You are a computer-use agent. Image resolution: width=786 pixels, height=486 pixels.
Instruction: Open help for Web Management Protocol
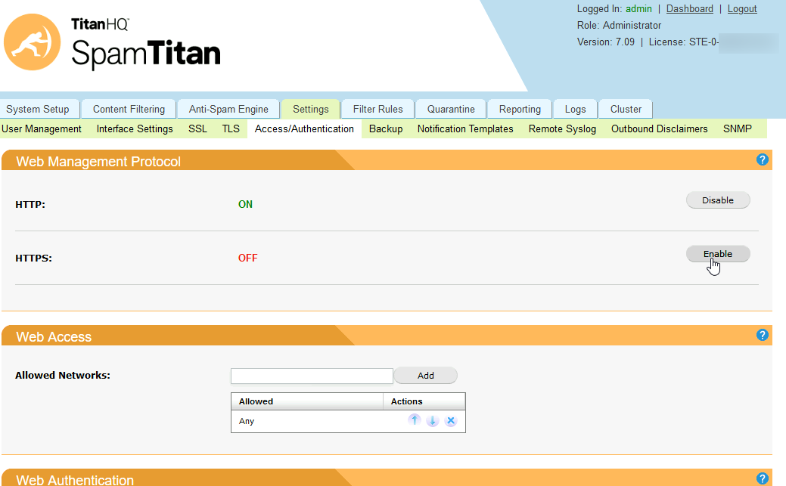pos(762,159)
